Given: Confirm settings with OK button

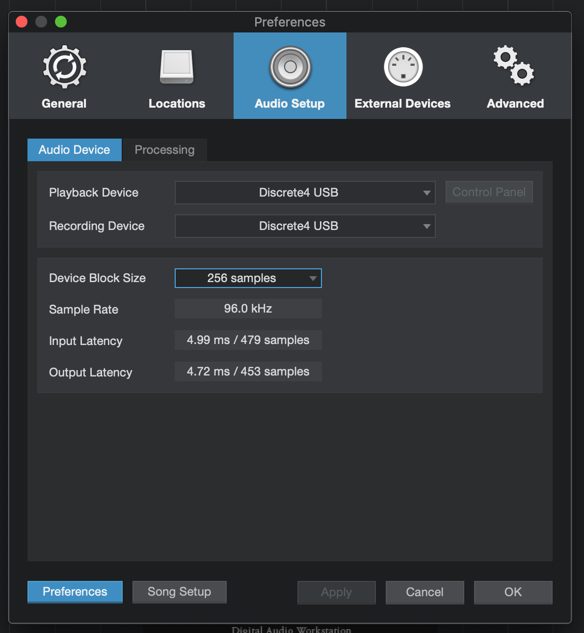Looking at the screenshot, I should 513,592.
